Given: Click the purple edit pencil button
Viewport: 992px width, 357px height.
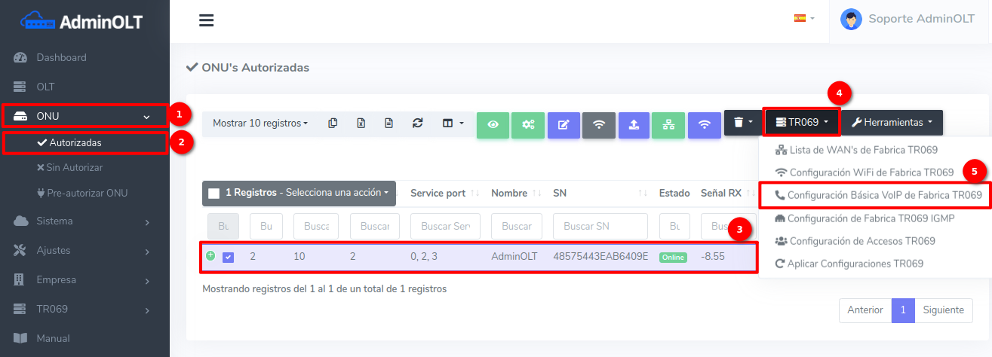Looking at the screenshot, I should click(563, 124).
